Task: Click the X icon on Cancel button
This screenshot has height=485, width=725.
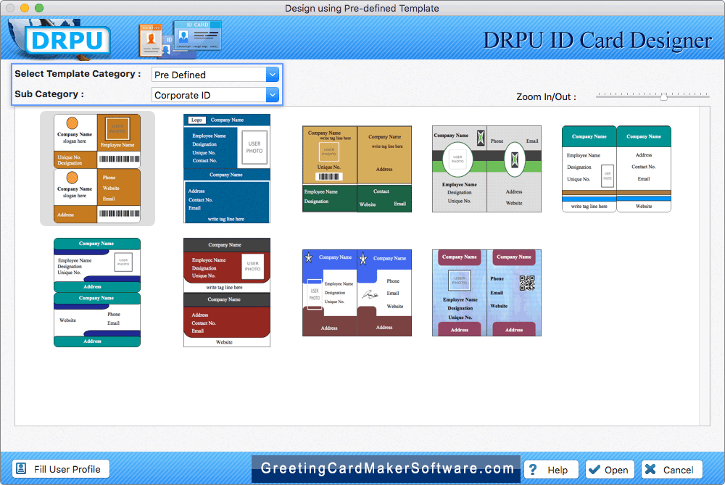Action: (650, 470)
